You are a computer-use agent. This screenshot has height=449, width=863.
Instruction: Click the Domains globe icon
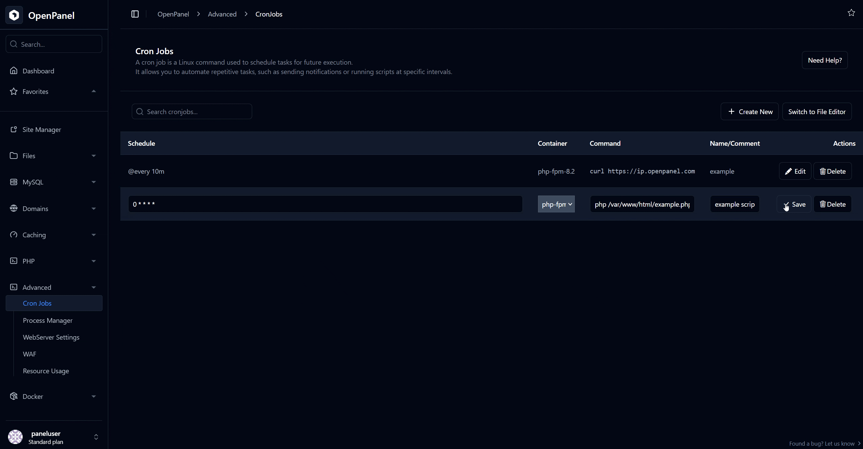[13, 208]
